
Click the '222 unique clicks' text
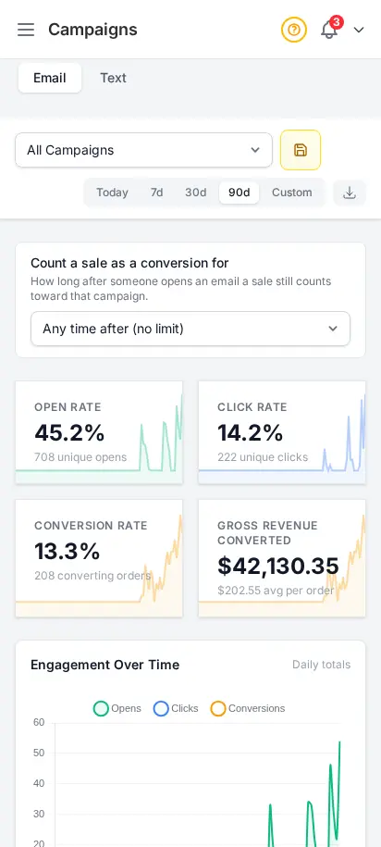(263, 457)
